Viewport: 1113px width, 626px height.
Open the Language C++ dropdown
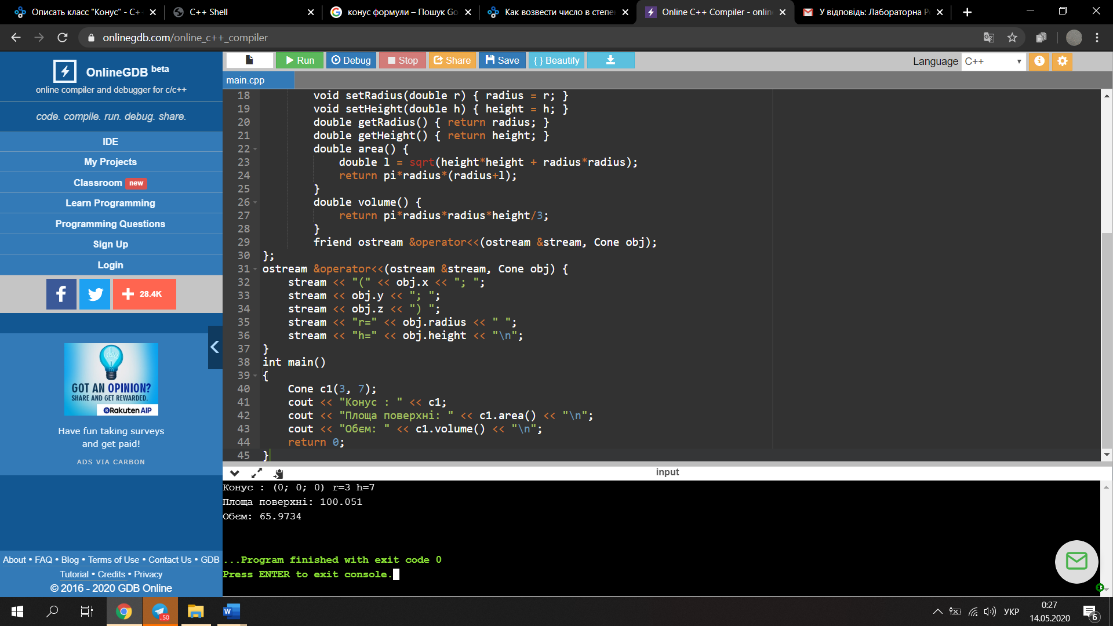[994, 61]
